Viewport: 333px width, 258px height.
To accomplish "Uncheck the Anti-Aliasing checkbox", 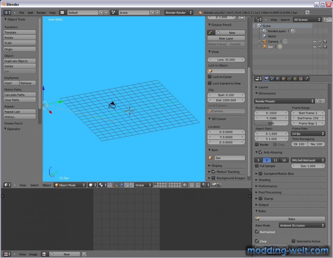I will [261, 152].
